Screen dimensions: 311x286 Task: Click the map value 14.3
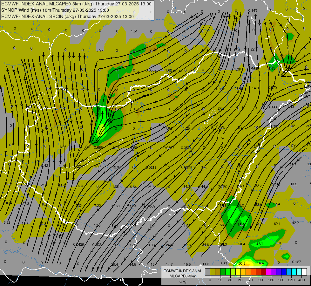pyautogui.click(x=255, y=88)
